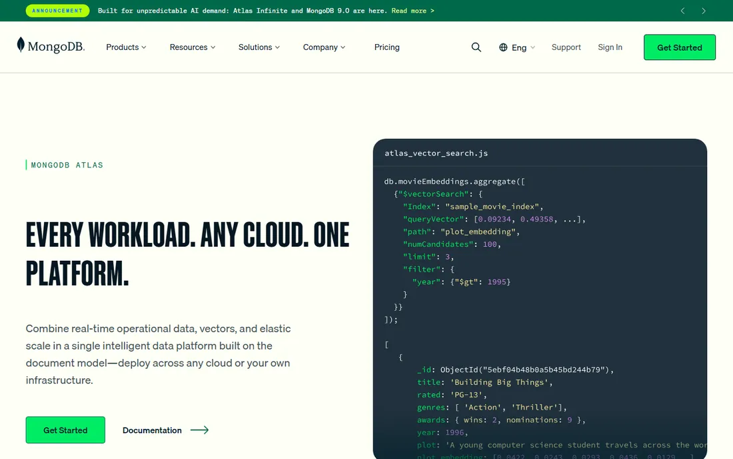
Task: Click the atlas_vector_search.js file name
Action: pos(436,153)
